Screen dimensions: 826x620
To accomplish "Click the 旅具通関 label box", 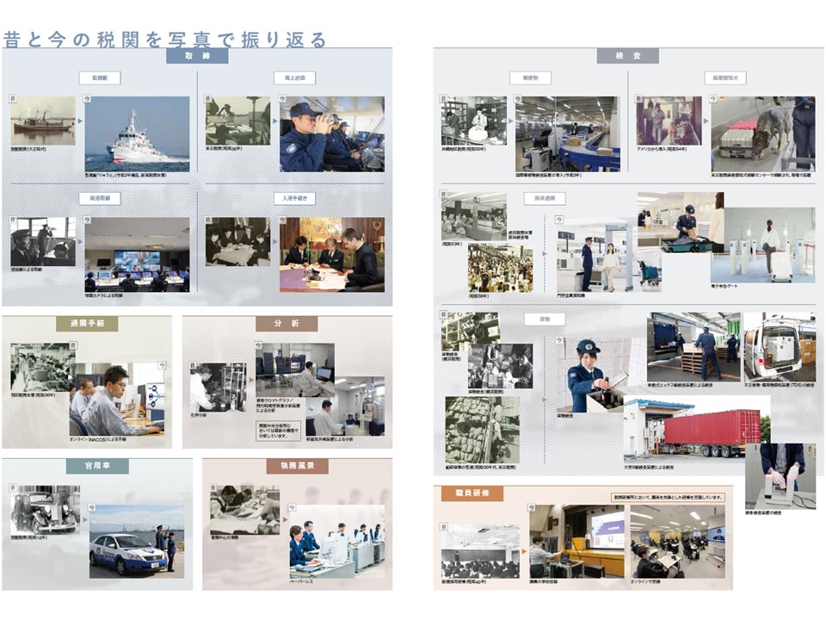I will pos(545,199).
